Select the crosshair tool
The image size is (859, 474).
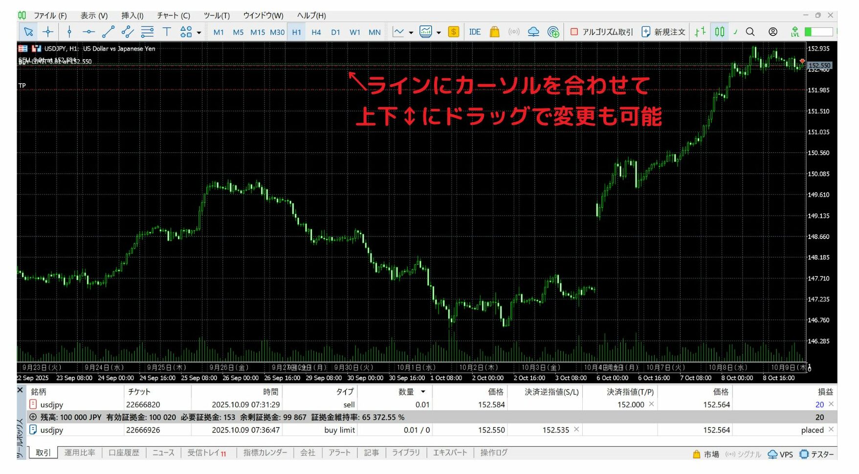tap(47, 31)
